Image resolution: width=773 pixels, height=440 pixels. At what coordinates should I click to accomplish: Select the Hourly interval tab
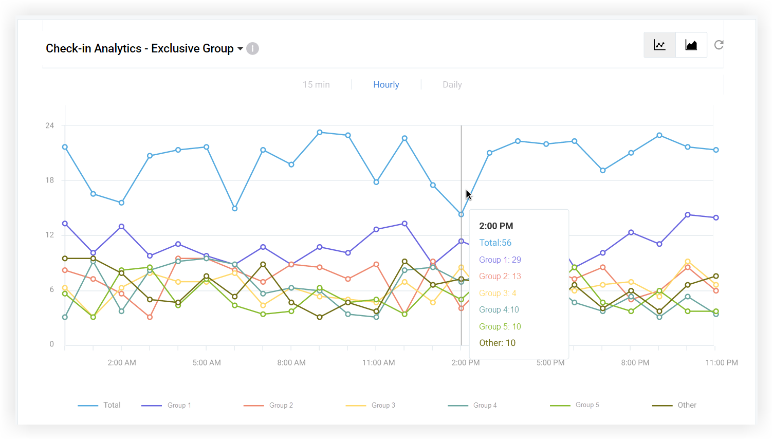click(386, 85)
